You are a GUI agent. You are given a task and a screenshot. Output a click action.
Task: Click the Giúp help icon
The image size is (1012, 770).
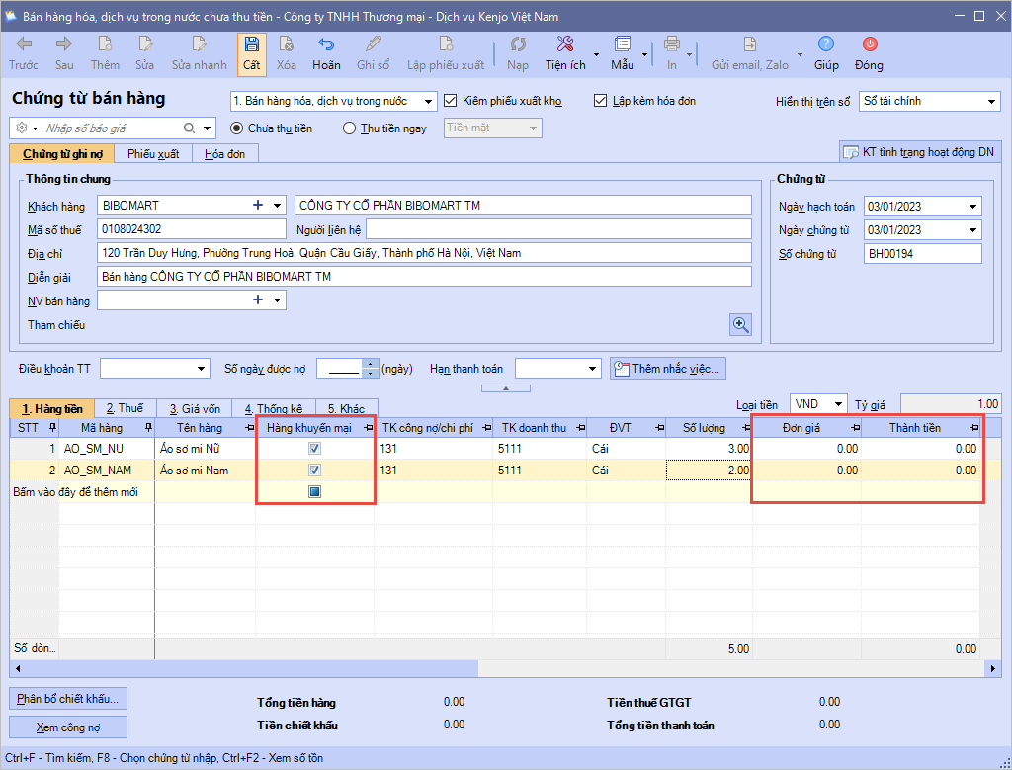(826, 53)
